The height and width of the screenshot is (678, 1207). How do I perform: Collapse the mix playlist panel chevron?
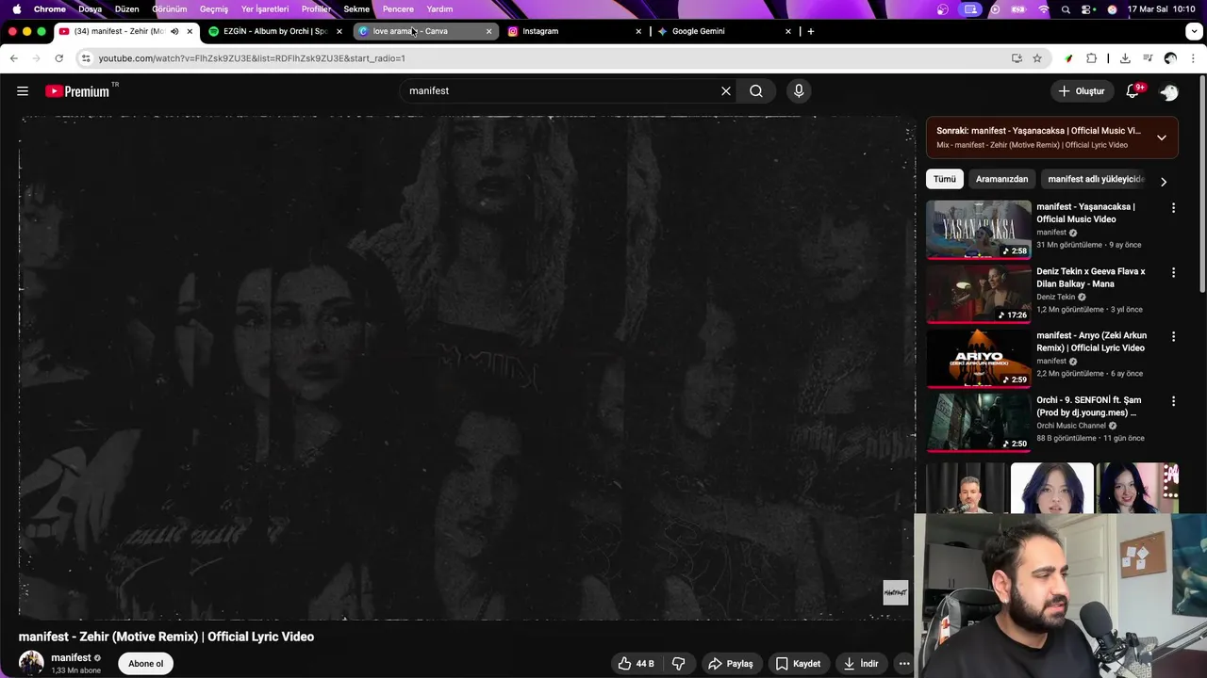coord(1162,137)
